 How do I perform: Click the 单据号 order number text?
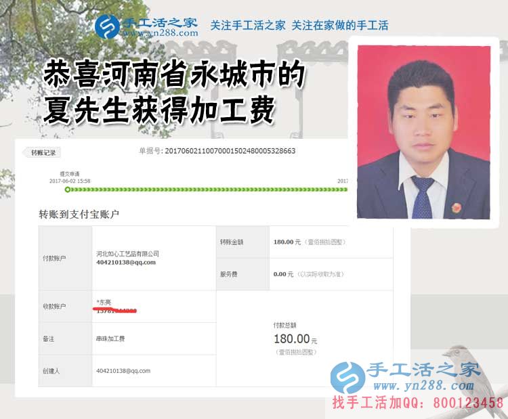pyautogui.click(x=217, y=151)
